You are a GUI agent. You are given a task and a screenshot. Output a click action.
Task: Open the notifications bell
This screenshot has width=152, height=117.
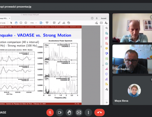pos(97,18)
